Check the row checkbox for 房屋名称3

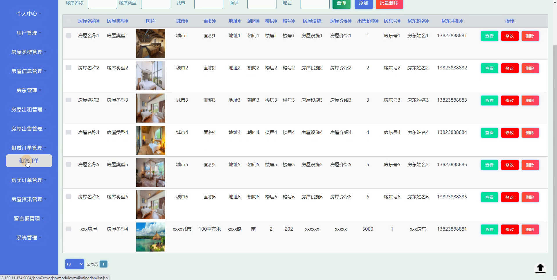click(69, 100)
